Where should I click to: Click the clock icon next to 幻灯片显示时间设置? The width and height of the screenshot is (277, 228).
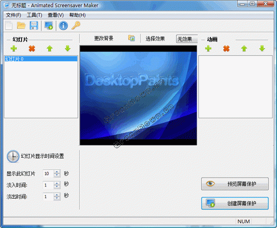click(13, 156)
